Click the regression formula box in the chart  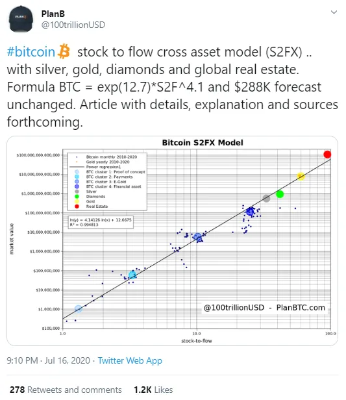(x=101, y=222)
